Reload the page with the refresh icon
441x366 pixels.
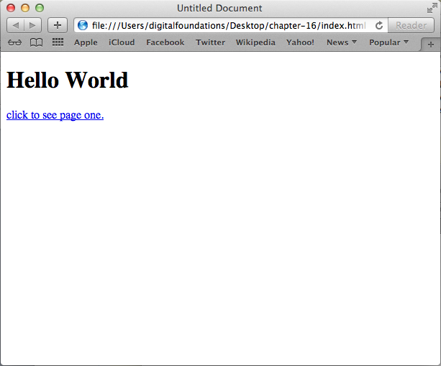point(378,25)
